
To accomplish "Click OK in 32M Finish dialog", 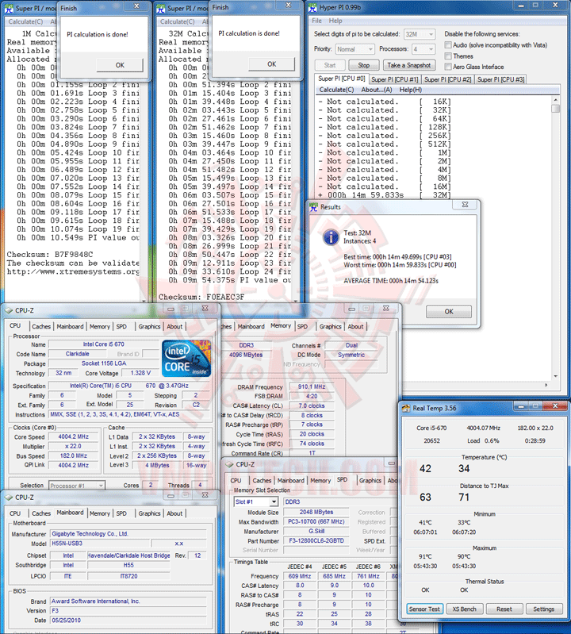I will [271, 64].
